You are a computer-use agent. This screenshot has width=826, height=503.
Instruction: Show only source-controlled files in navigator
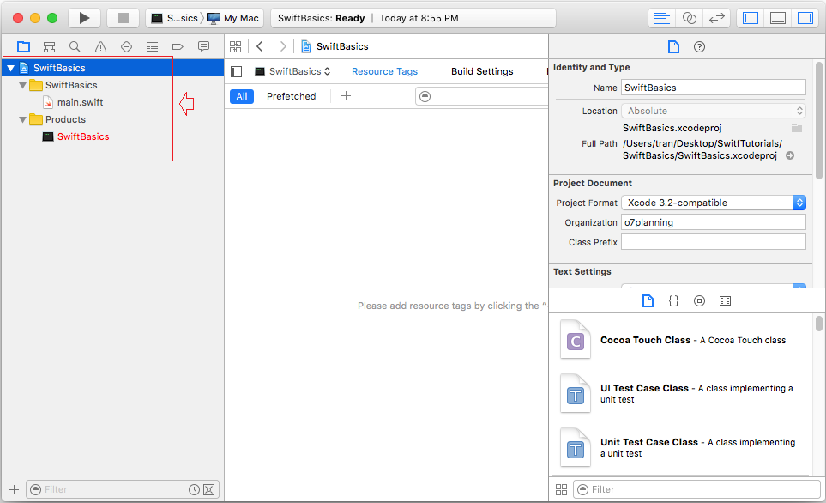coord(209,490)
